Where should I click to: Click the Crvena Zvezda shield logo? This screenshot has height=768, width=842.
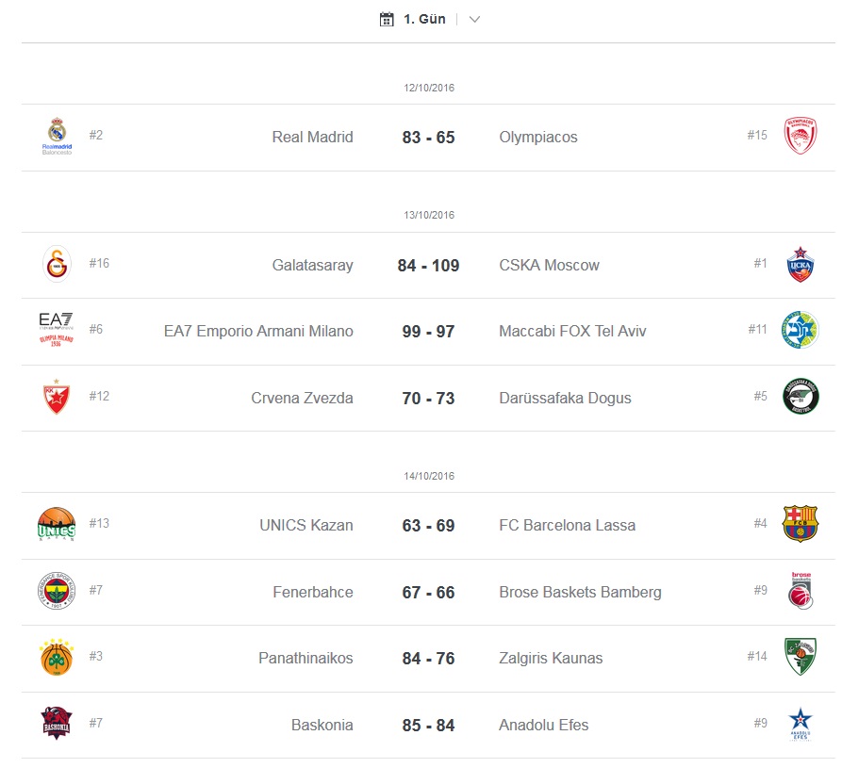click(57, 397)
